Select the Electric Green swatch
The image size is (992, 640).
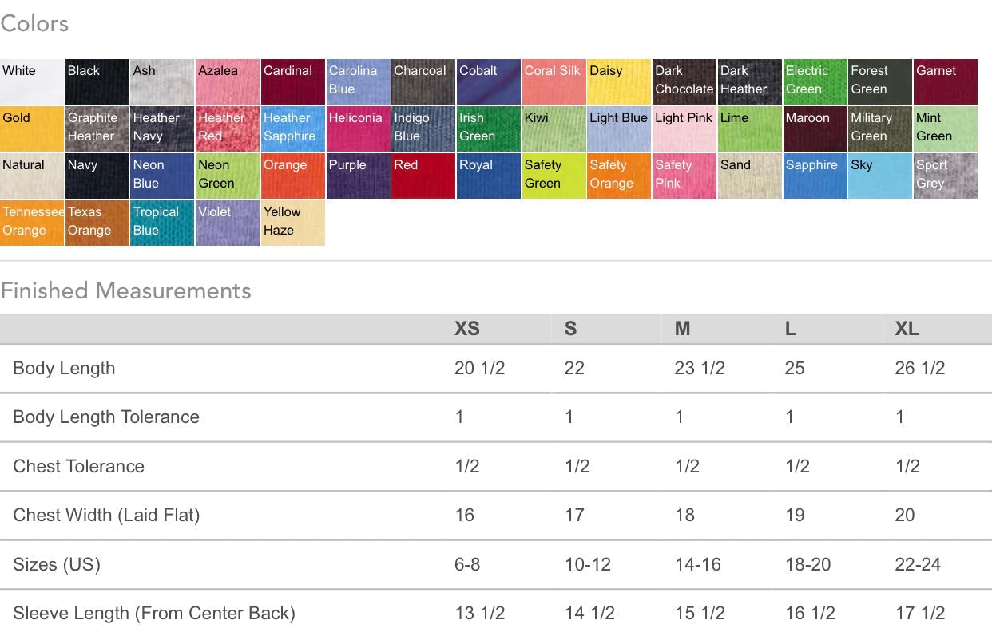(815, 81)
